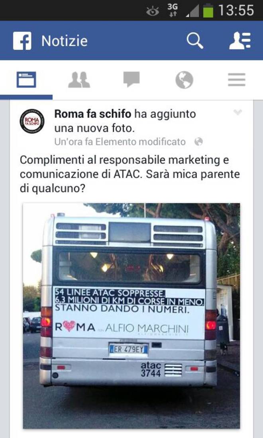Screen dimensions: 263x438
Task: Tap the battery indicator in status bar
Action: tap(208, 11)
